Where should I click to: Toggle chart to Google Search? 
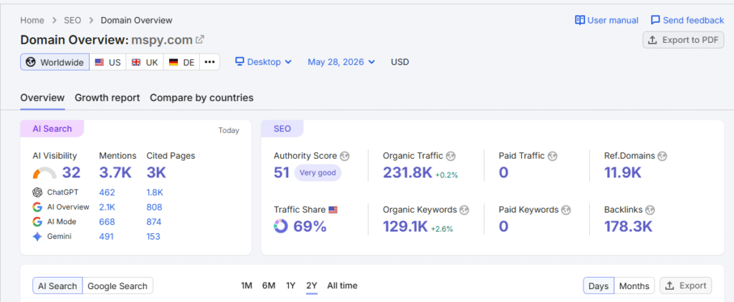pos(118,286)
